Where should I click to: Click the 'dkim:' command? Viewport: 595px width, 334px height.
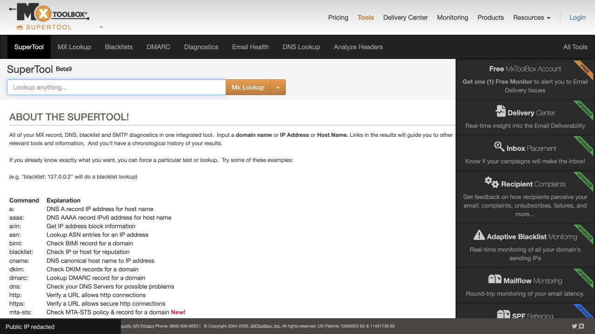pyautogui.click(x=17, y=269)
